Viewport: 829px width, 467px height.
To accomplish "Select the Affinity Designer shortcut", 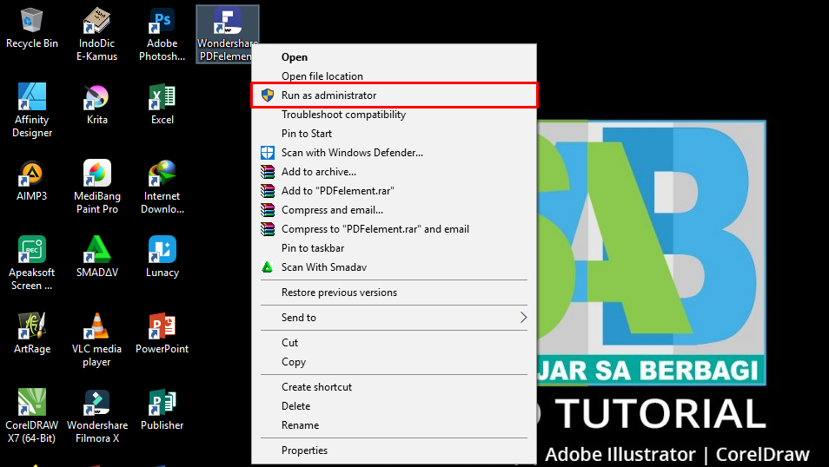I will pos(32,110).
